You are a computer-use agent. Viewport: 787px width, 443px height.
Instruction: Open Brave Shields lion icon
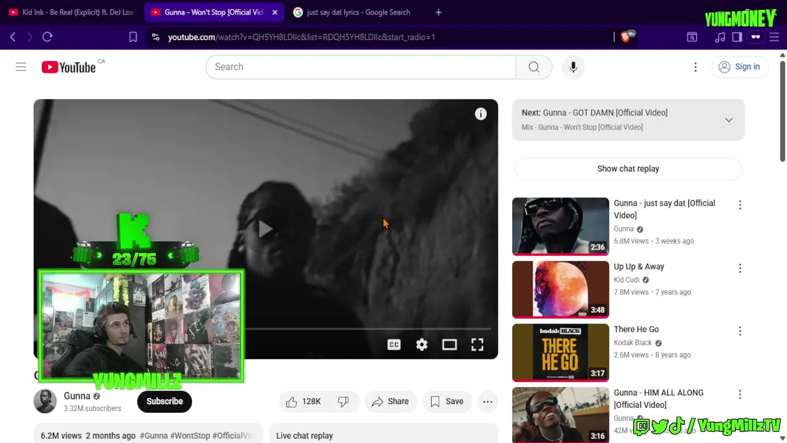coord(625,37)
